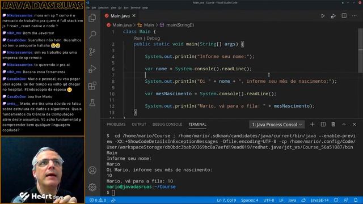Expand the Main class breadcrumb

coord(149,25)
